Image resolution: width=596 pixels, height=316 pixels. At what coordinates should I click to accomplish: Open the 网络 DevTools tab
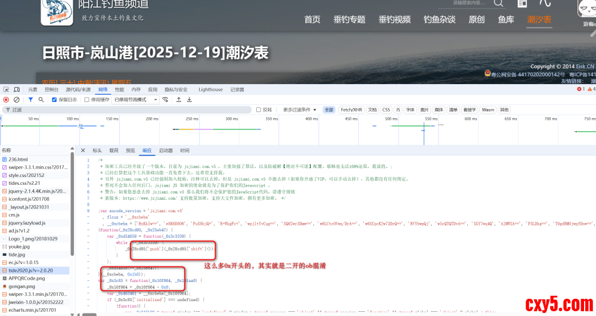click(103, 90)
